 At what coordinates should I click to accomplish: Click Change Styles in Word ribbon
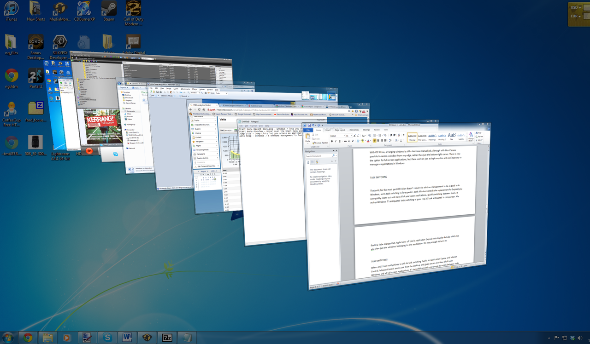(x=471, y=137)
